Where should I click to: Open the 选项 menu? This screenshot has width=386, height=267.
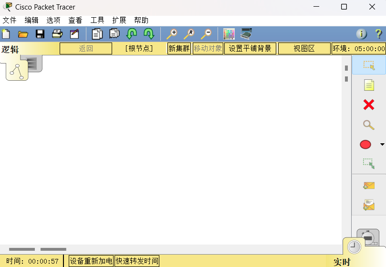point(53,20)
